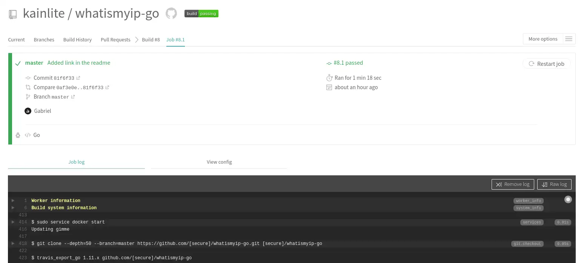The height and width of the screenshot is (263, 581).
Task: Click the 0.95s duration label
Action: pos(563,244)
